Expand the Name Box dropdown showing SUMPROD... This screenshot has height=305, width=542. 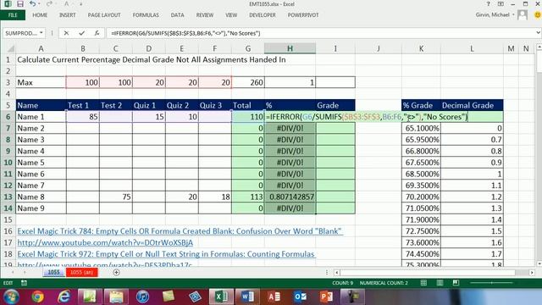pos(41,33)
